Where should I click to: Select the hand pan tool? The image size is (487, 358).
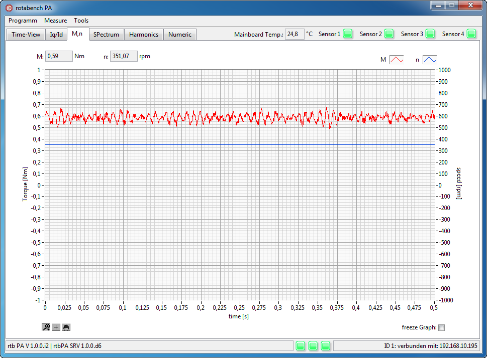(x=66, y=327)
